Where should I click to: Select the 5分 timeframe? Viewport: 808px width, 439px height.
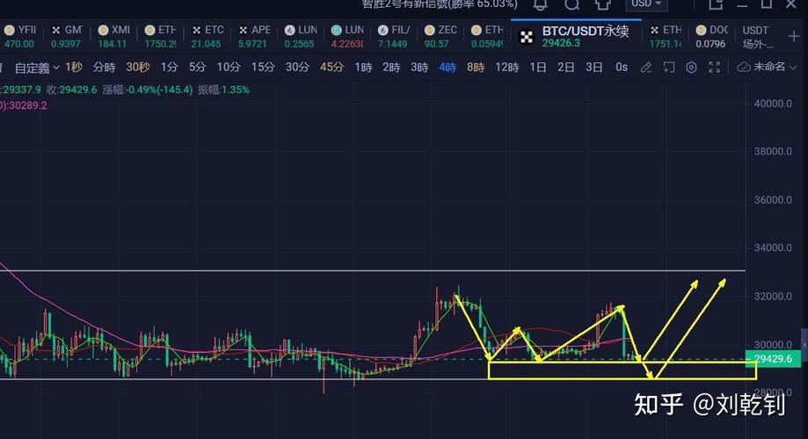point(197,67)
